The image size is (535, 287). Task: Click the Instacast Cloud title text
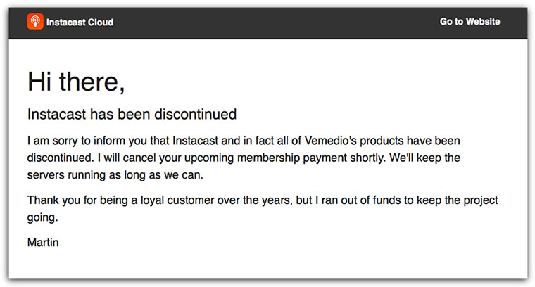[80, 22]
